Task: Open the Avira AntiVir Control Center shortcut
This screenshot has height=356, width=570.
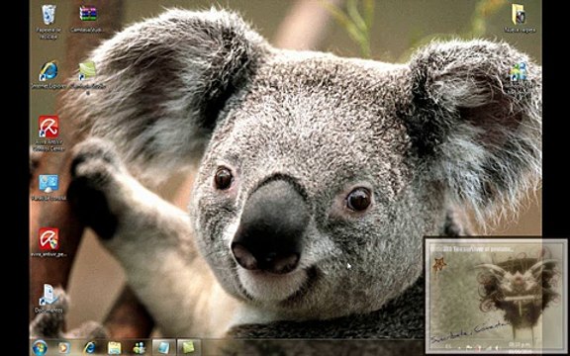Action: [48, 127]
